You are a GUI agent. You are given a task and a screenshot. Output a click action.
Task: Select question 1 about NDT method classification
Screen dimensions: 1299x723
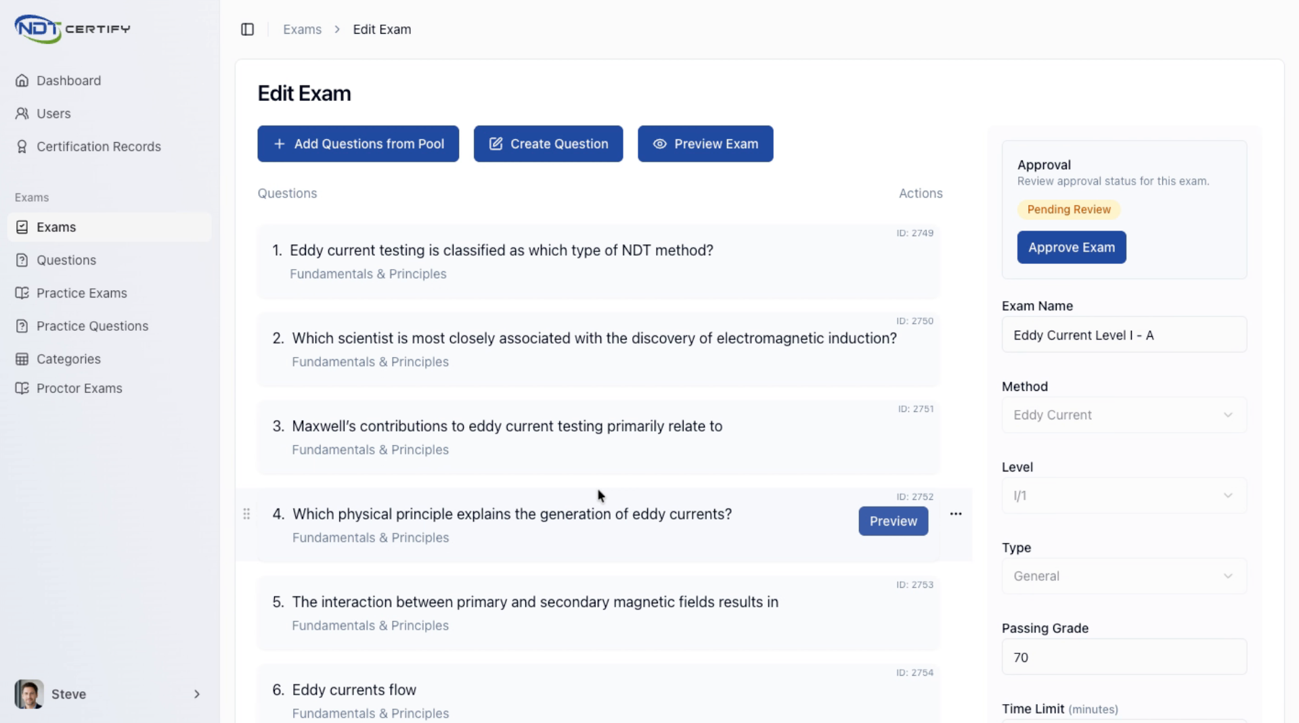pos(598,262)
